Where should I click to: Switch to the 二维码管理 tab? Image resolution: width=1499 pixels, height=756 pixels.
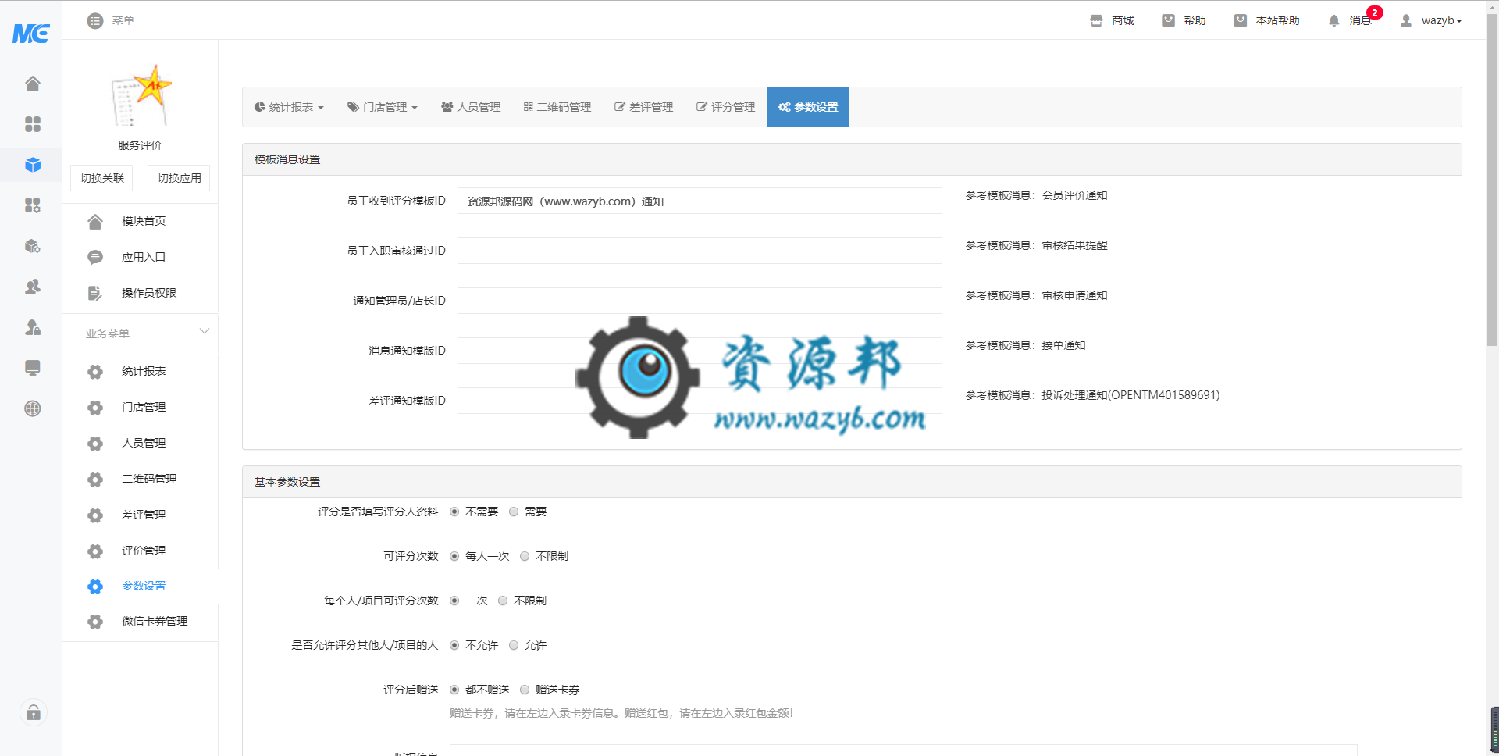(x=557, y=107)
